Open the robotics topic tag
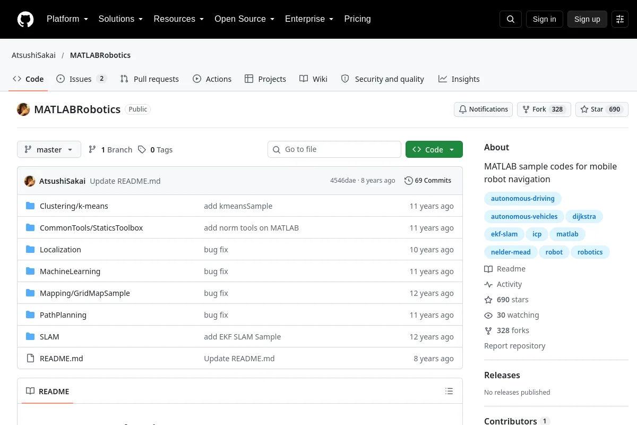The image size is (637, 425). point(590,252)
